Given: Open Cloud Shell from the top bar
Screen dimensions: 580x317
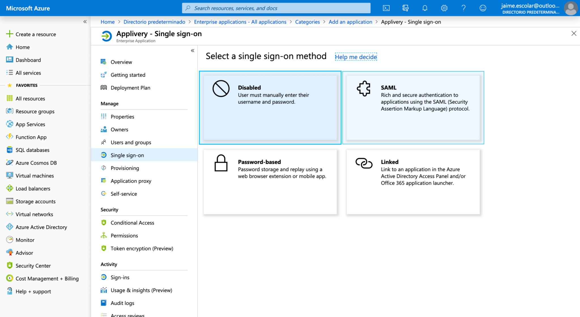Looking at the screenshot, I should tap(386, 8).
